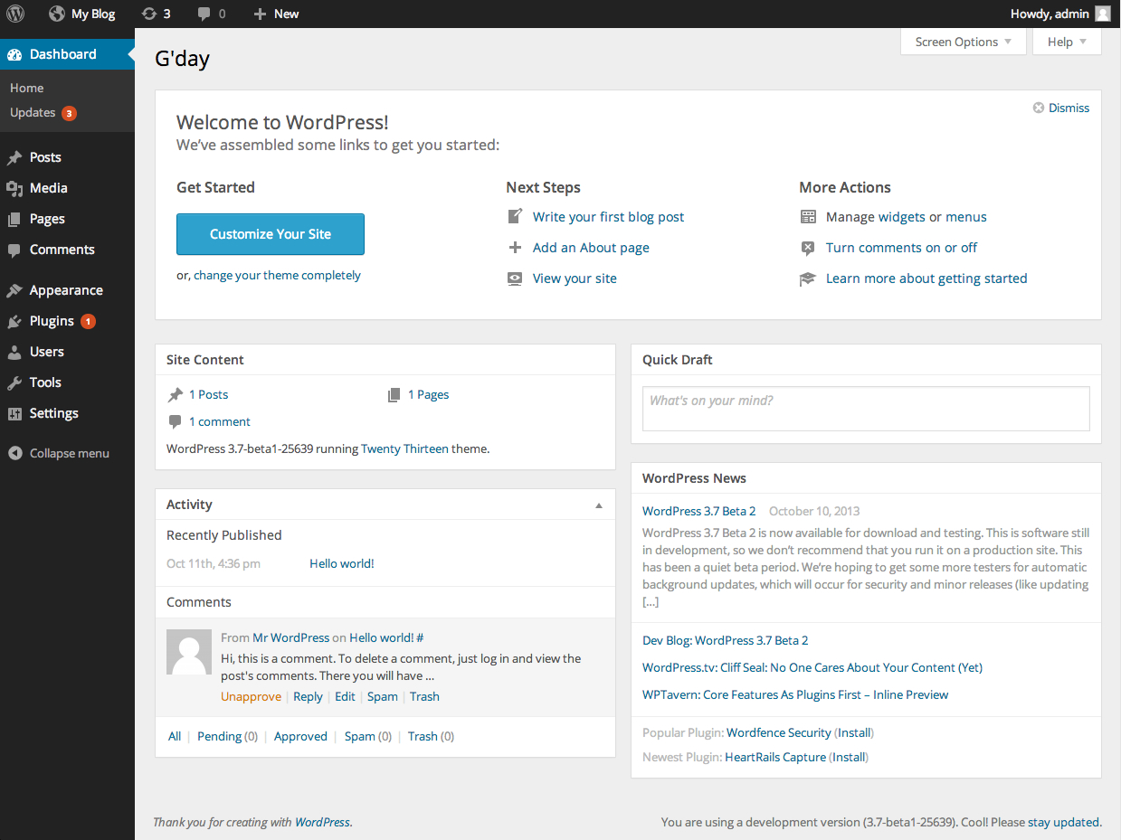
Task: Click the Customize Your Site button
Action: 271,234
